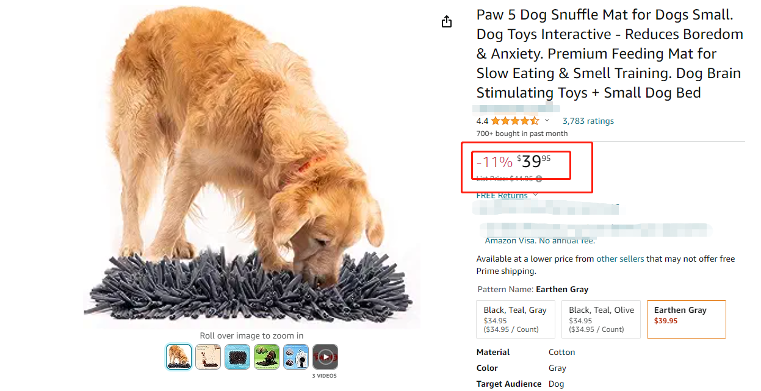Click the share icon beside the product image
The width and height of the screenshot is (761, 391).
tap(447, 22)
